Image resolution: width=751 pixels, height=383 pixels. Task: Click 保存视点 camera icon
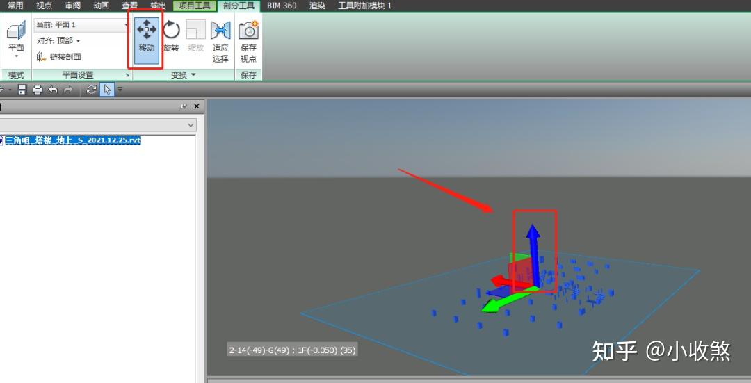coord(248,30)
